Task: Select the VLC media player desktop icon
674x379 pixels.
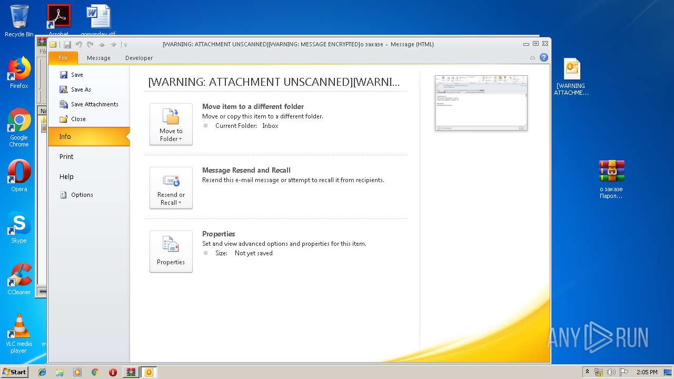Action: [x=19, y=334]
